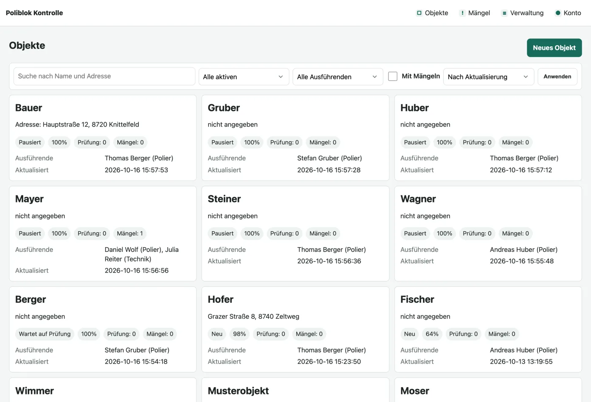The width and height of the screenshot is (591, 402).
Task: Open the Huber object card title
Action: (415, 108)
